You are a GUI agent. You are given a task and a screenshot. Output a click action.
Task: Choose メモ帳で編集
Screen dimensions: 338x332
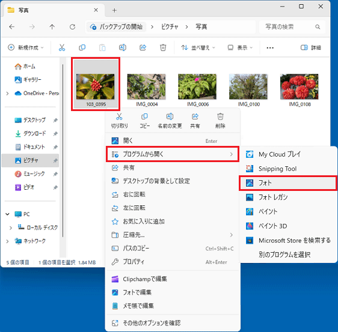[x=173, y=306]
